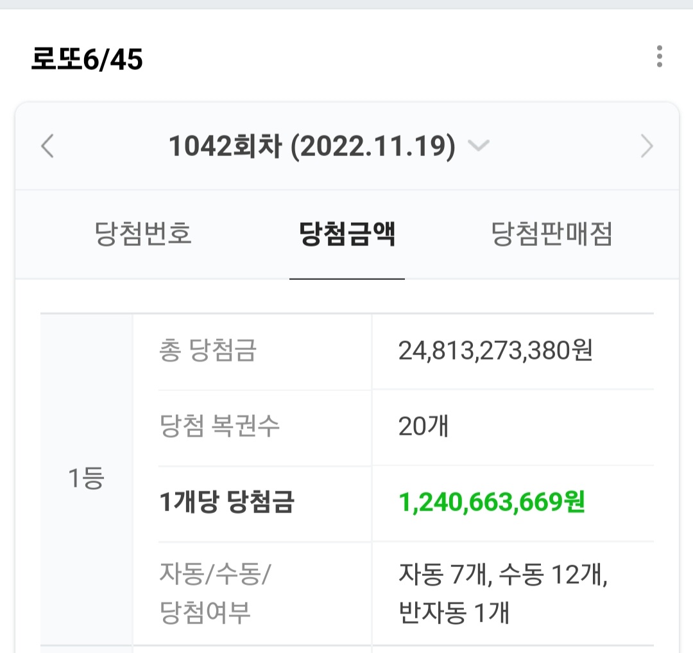Click the green 1,240,663,669원 prize amount
693x653 pixels.
pyautogui.click(x=492, y=502)
